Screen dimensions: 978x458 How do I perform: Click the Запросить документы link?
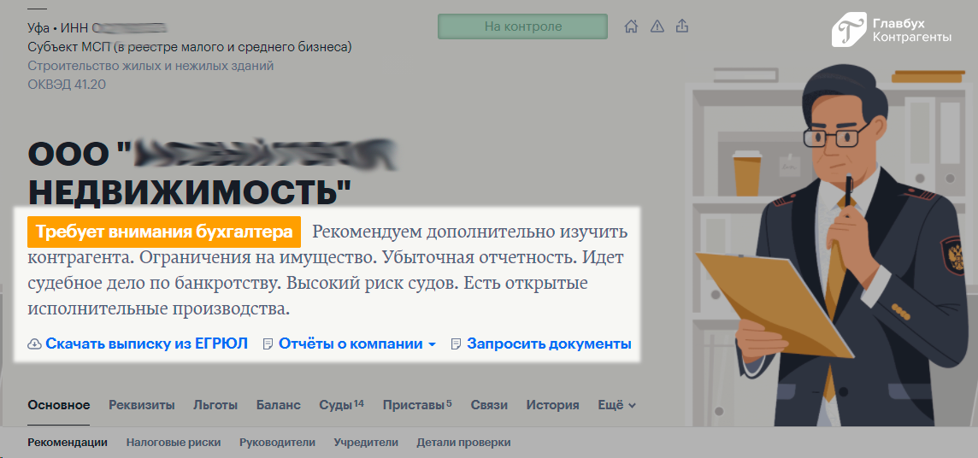pyautogui.click(x=549, y=344)
